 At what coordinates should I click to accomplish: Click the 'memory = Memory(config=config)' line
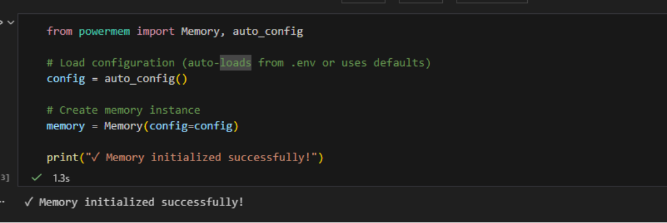click(x=143, y=126)
